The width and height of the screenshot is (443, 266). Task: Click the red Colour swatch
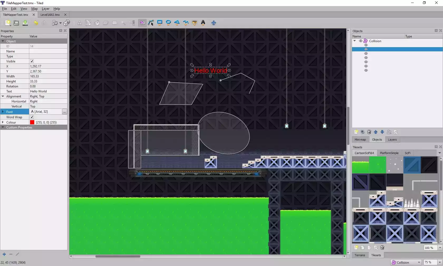click(x=32, y=122)
